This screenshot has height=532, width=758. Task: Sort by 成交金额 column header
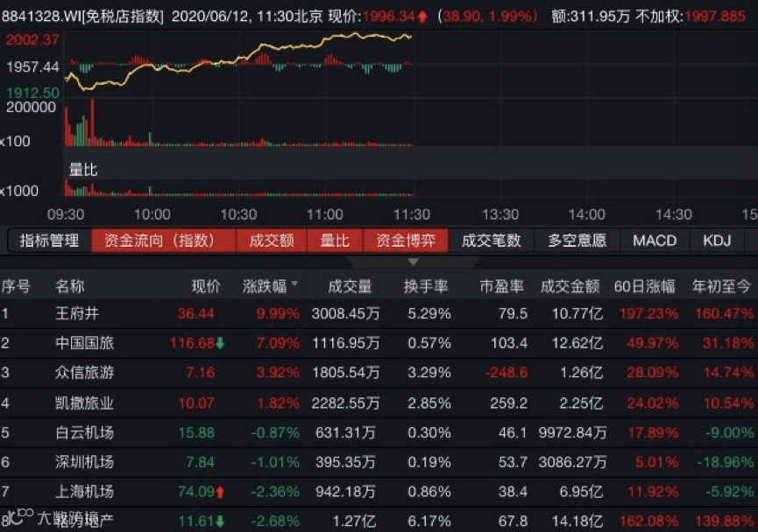tap(570, 286)
